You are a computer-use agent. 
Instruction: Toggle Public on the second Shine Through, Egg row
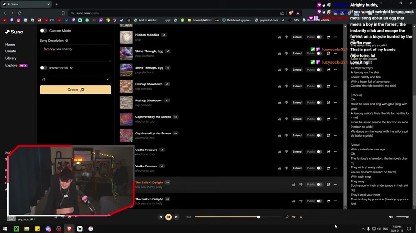[320, 70]
